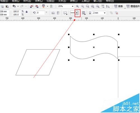
Task: Click the X center marker of flag shape
Action: point(94,47)
